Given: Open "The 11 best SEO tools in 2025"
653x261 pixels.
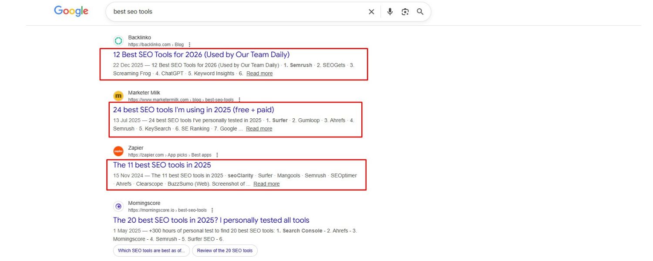Looking at the screenshot, I should (x=162, y=165).
